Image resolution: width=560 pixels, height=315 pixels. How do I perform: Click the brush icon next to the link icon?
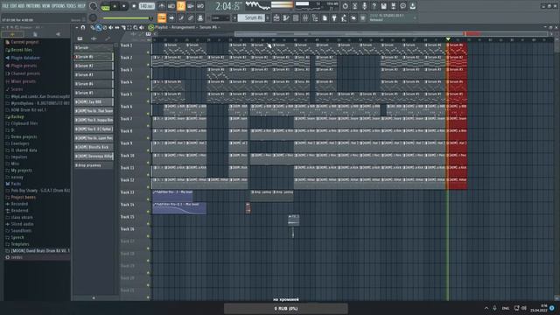181,17
